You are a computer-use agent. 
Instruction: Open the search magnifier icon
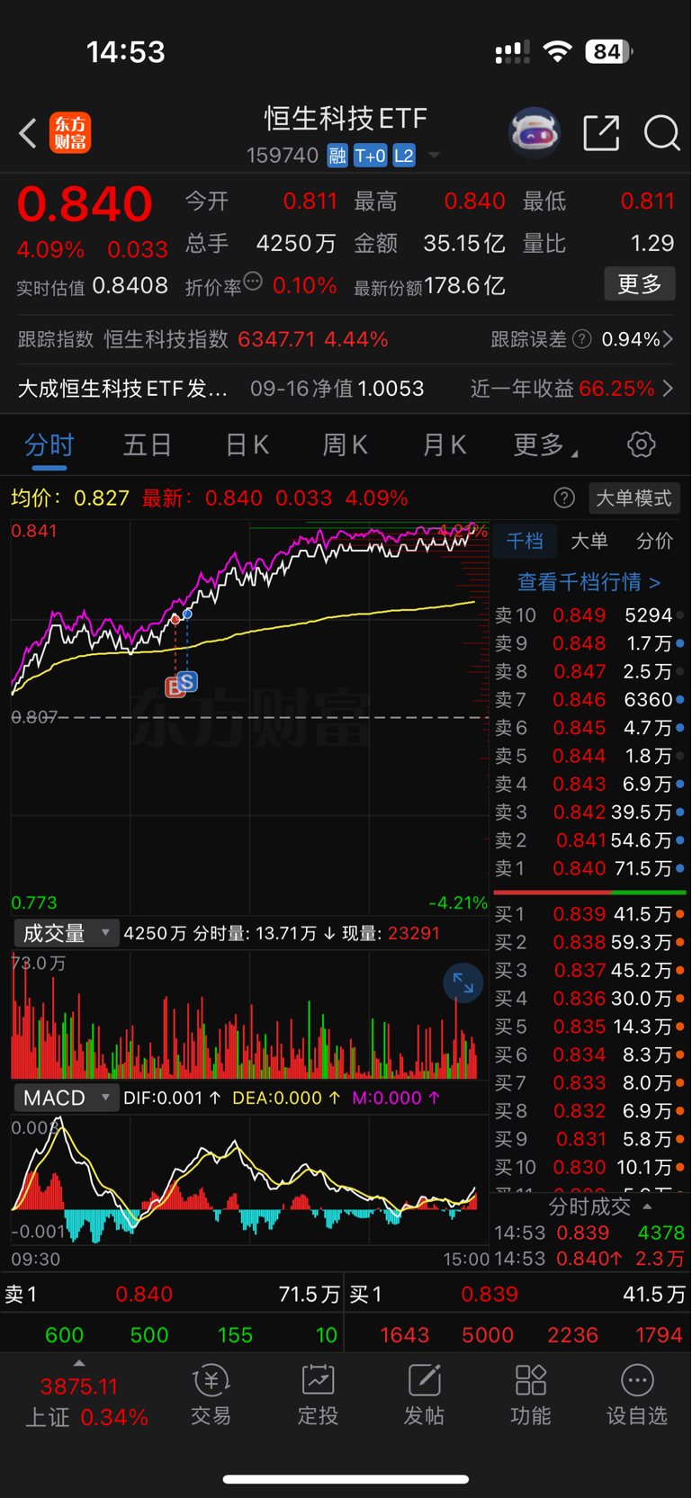[661, 133]
